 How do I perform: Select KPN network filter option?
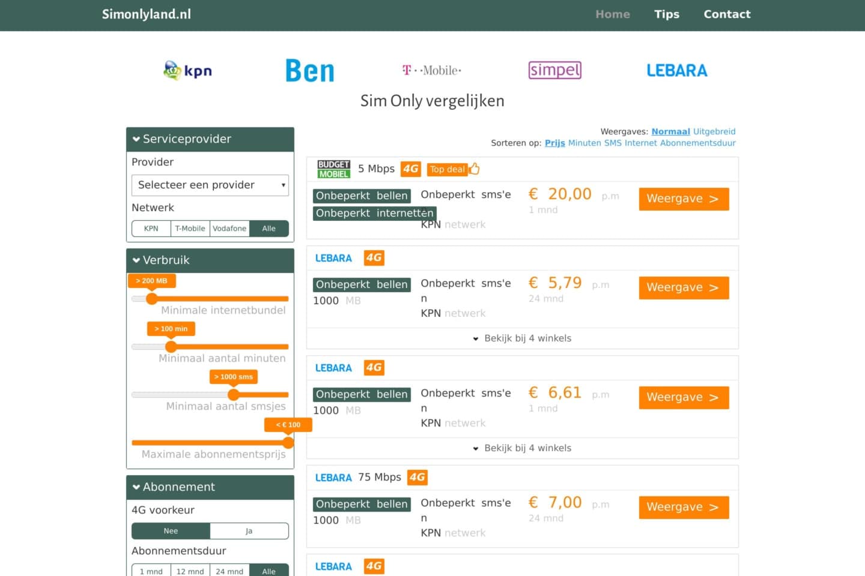tap(151, 229)
